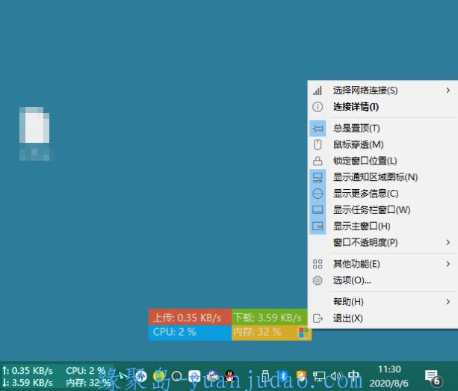Toggle 显示任务栏窗口(W) menu item

coord(371,210)
